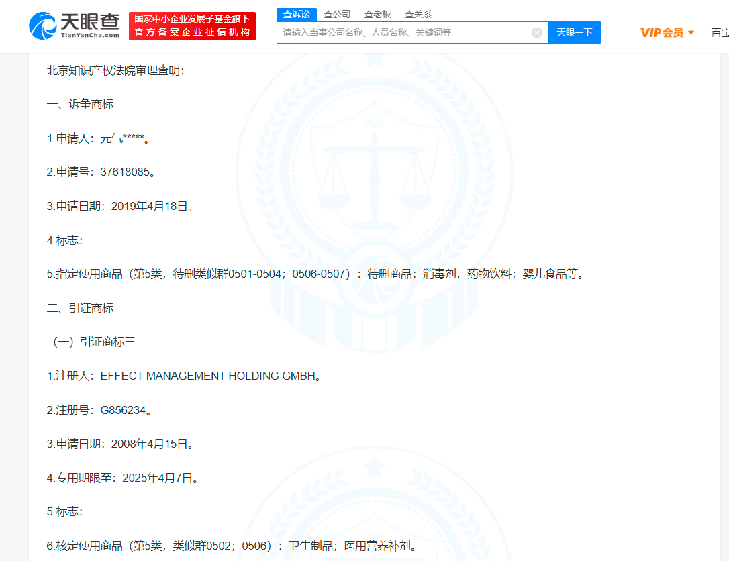Click the line 5.标志:
This screenshot has width=729, height=561.
tap(64, 512)
